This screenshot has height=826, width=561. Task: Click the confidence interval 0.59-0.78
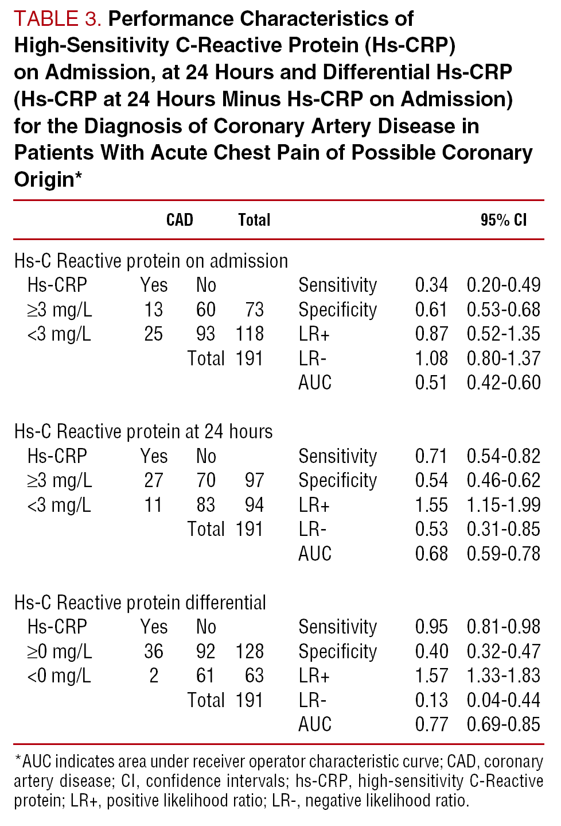(503, 554)
